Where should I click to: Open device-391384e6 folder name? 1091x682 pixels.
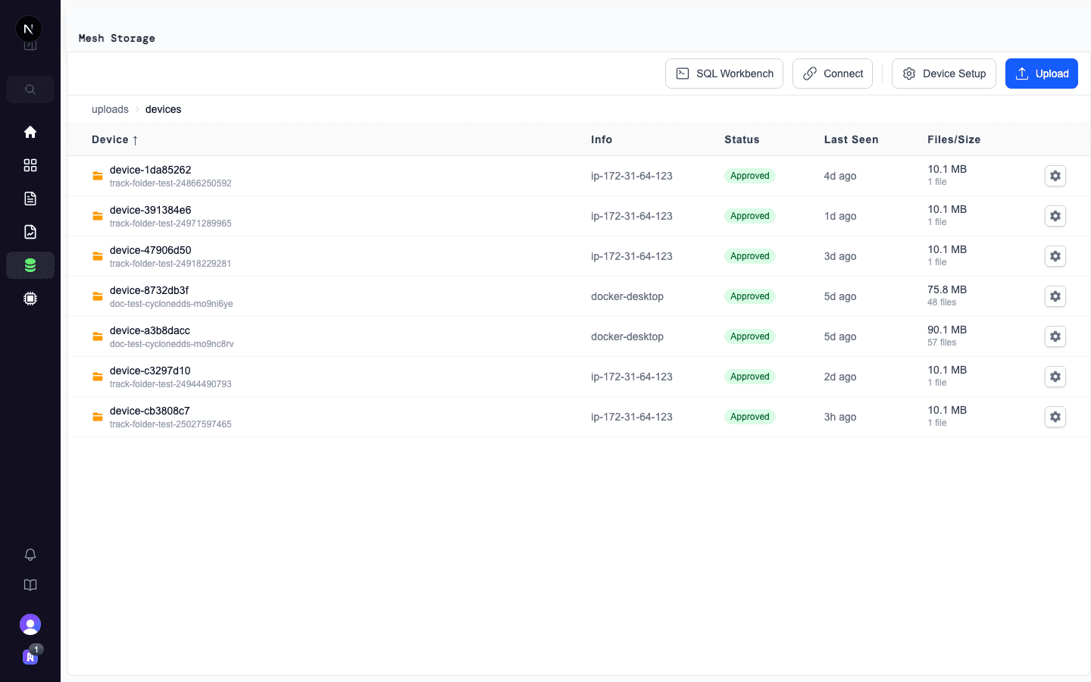tap(151, 210)
